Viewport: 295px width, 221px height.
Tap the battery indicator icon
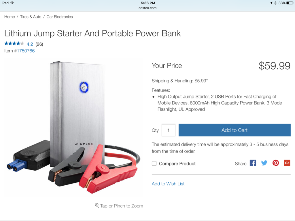(290, 3)
